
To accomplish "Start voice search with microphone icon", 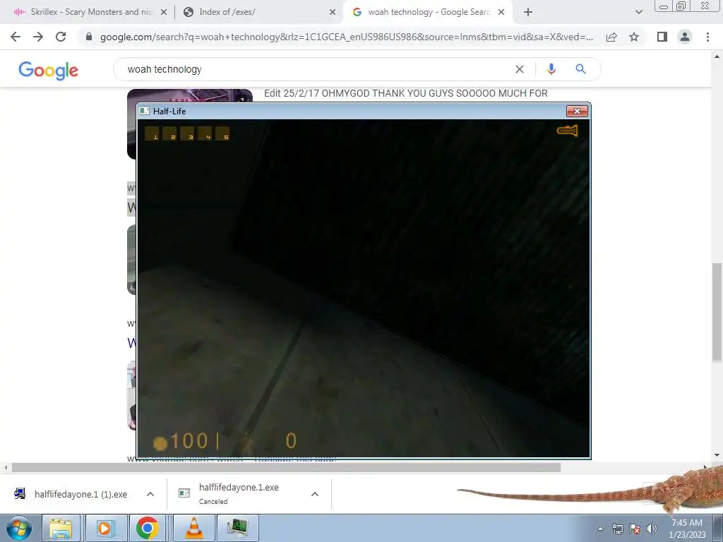I will (x=551, y=69).
